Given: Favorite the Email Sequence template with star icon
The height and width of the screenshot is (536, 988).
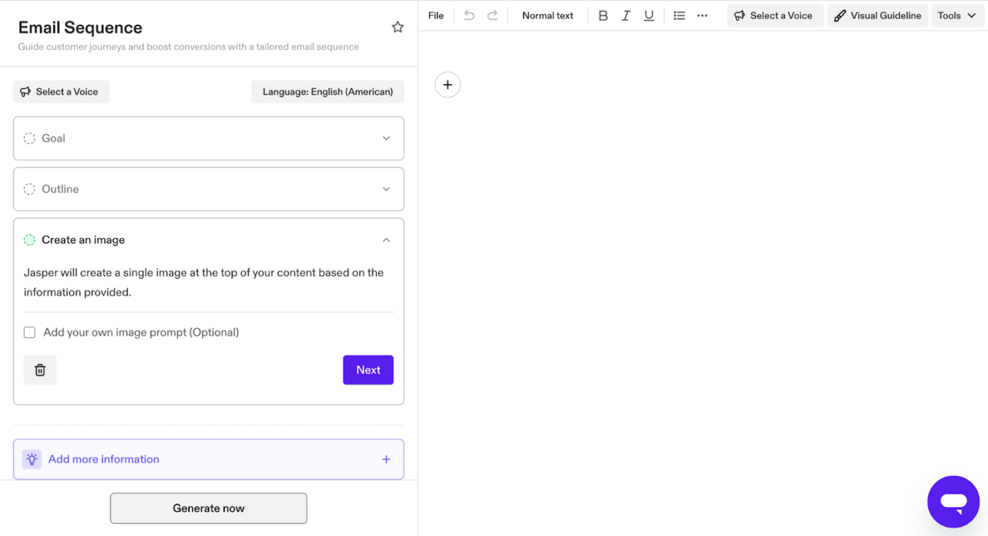Looking at the screenshot, I should click(x=398, y=28).
